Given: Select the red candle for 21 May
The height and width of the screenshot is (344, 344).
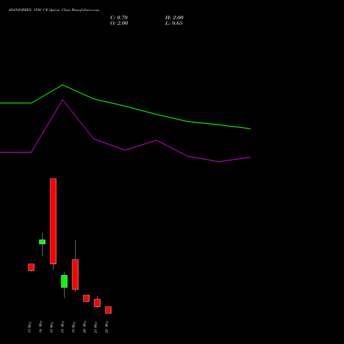Looking at the screenshot, I should tap(97, 303).
